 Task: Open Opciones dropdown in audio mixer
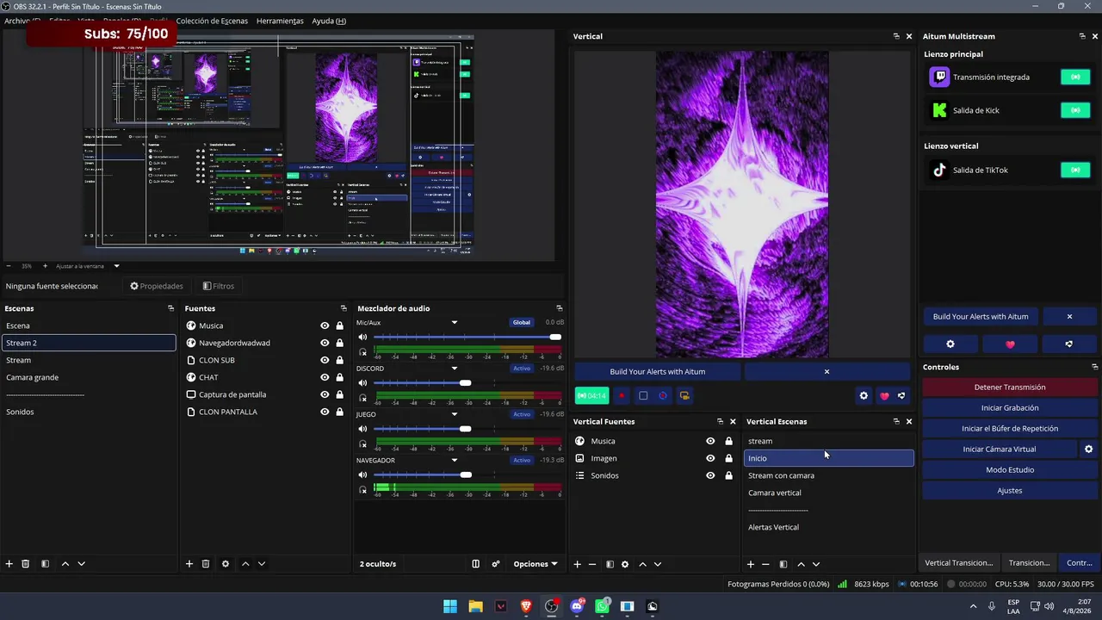coord(535,564)
